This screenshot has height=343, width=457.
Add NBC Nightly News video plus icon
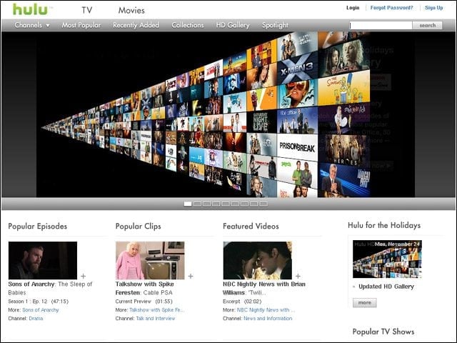(x=298, y=276)
